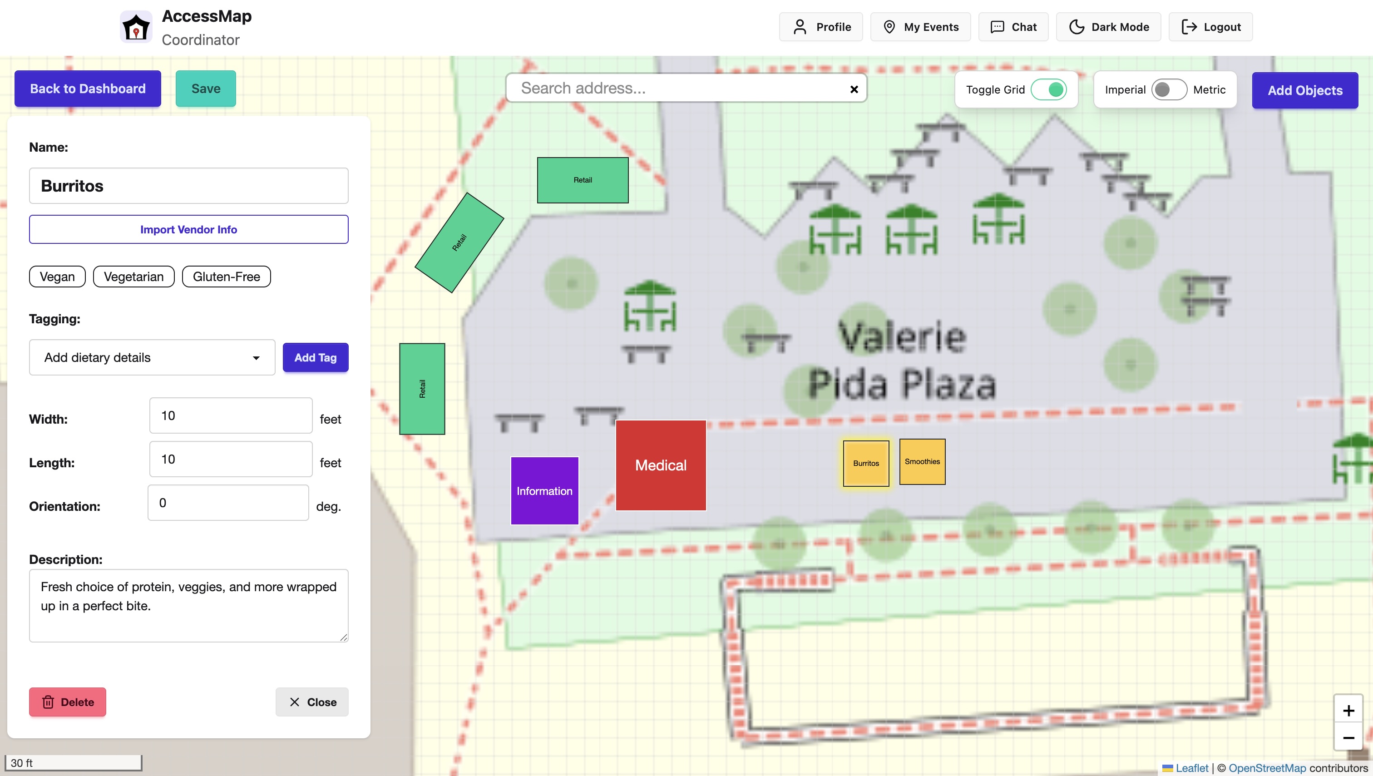Viewport: 1373px width, 776px height.
Task: Zoom out the map with minus button
Action: point(1348,737)
